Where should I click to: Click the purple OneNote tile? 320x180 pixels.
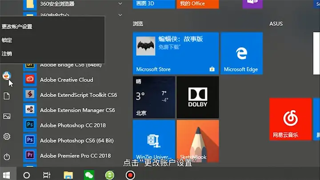click(252, 4)
